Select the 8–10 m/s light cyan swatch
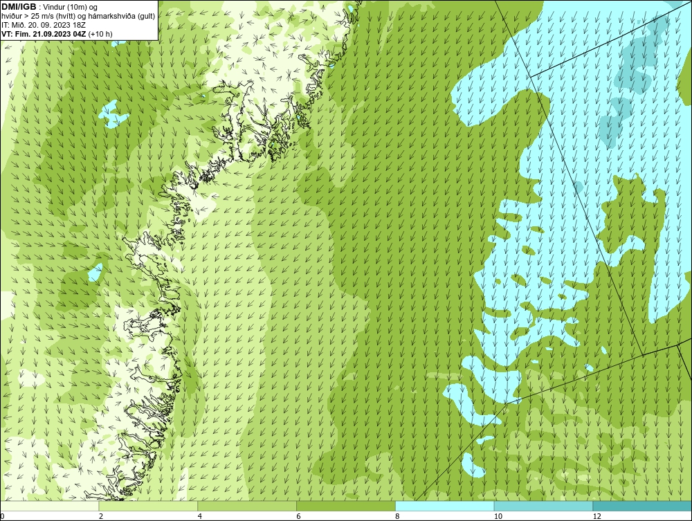The image size is (692, 521). (445, 506)
